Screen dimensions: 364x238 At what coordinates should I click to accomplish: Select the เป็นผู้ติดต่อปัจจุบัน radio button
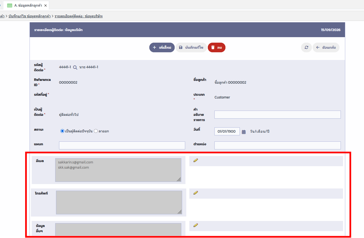point(62,131)
